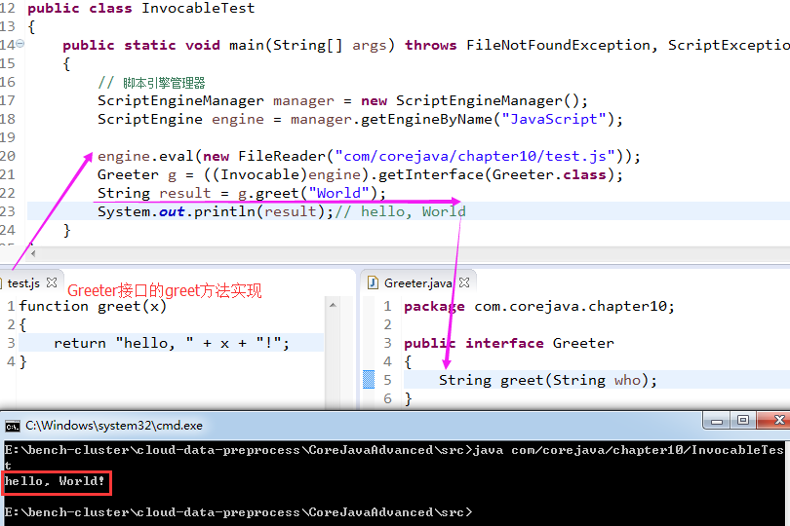Click 'function greet(x)' in test.js

[93, 307]
